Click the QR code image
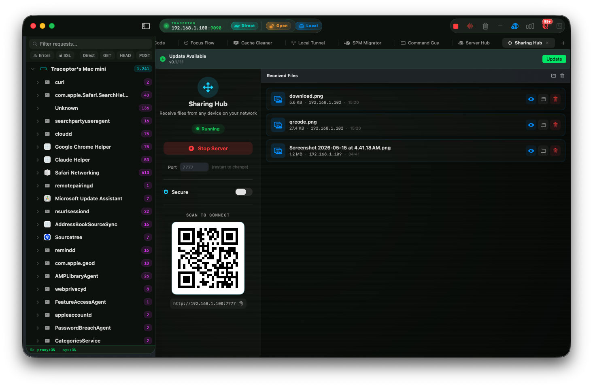 click(208, 258)
